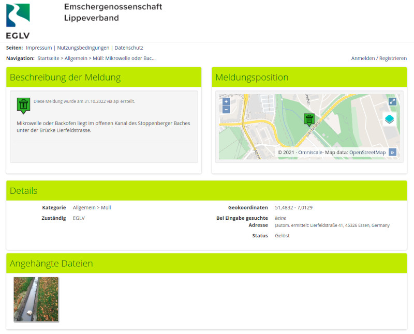Expand map attribution with the chevron button
414x334 pixels.
pyautogui.click(x=393, y=152)
